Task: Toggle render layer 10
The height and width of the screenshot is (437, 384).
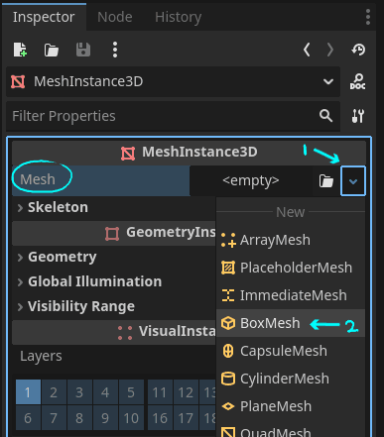Action: [x=131, y=418]
